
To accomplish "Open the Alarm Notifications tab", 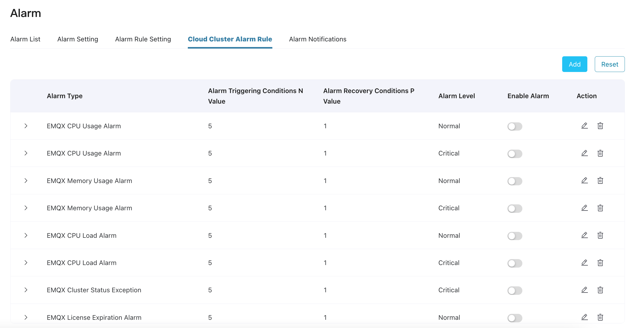I will (x=318, y=39).
